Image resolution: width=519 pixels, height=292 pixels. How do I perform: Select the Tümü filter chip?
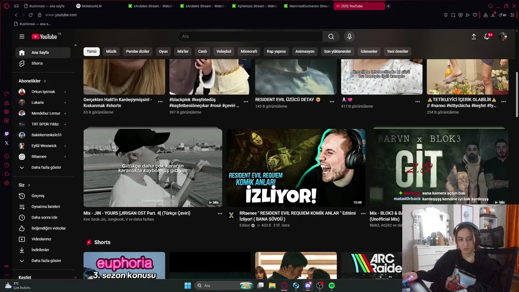tap(92, 52)
